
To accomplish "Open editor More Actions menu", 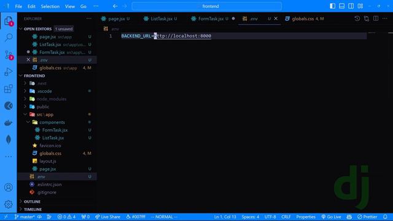I will click(385, 18).
